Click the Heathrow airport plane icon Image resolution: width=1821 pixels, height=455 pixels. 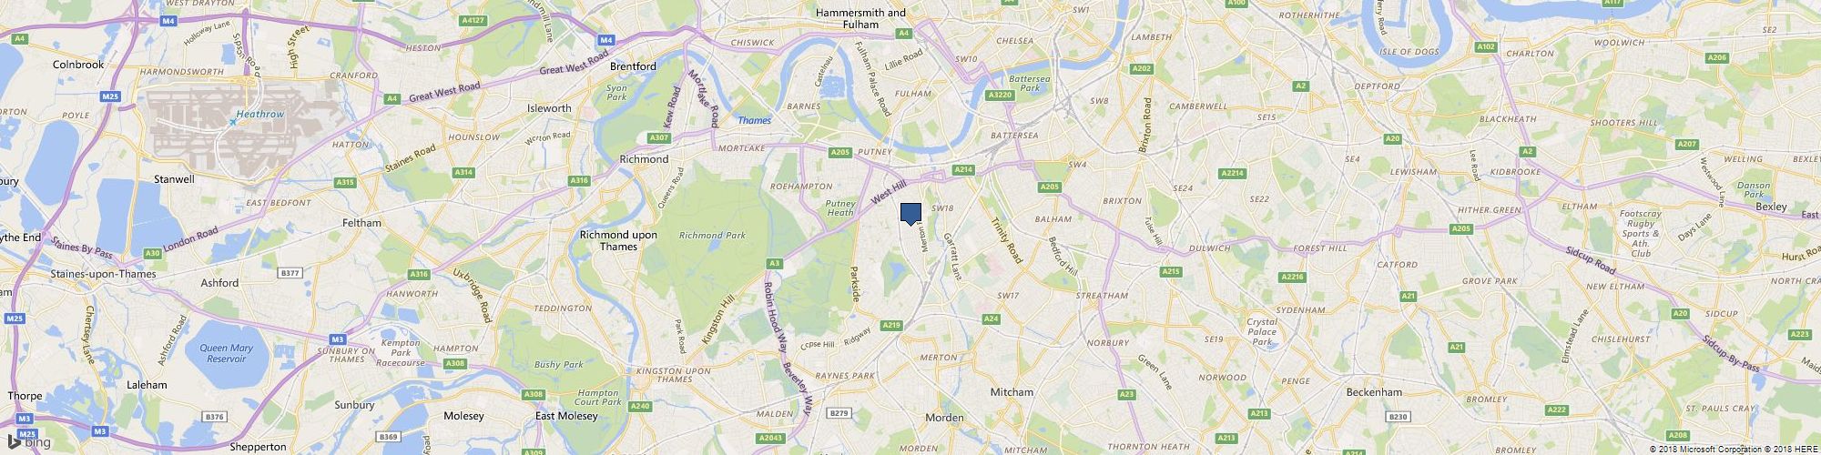(x=231, y=121)
